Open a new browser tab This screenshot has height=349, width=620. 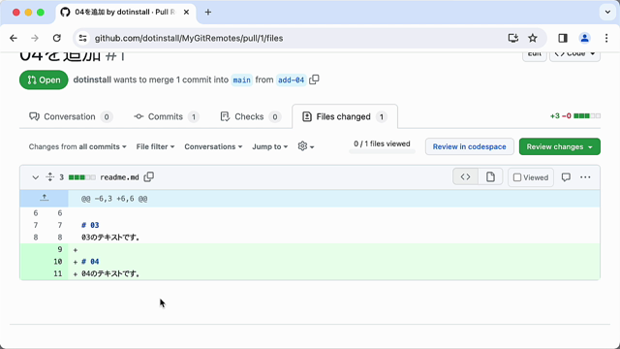tap(208, 12)
